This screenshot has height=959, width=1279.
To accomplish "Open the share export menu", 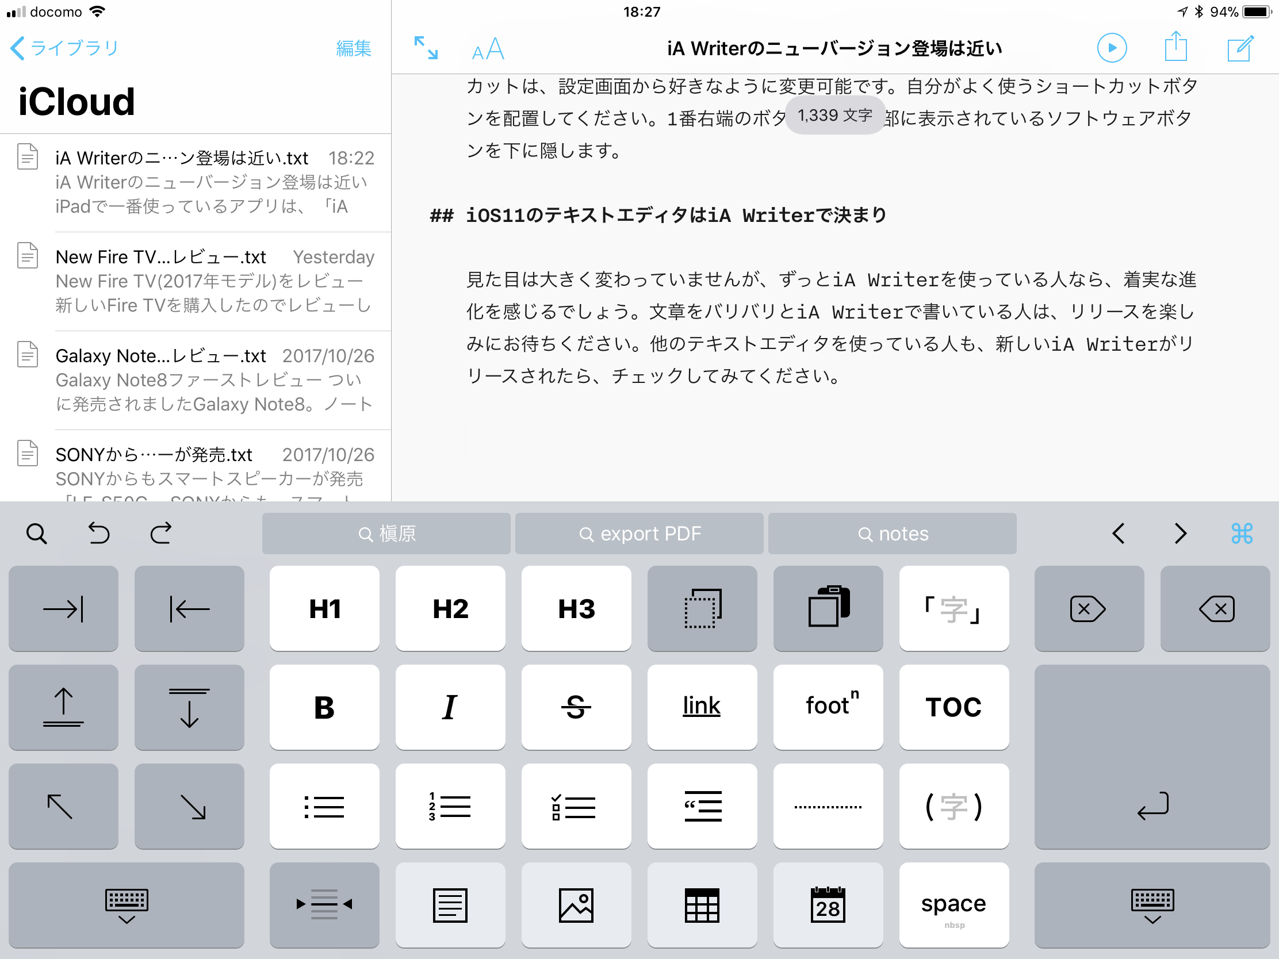I will pyautogui.click(x=1174, y=47).
